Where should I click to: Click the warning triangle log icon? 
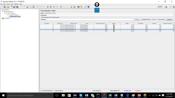[166, 7]
